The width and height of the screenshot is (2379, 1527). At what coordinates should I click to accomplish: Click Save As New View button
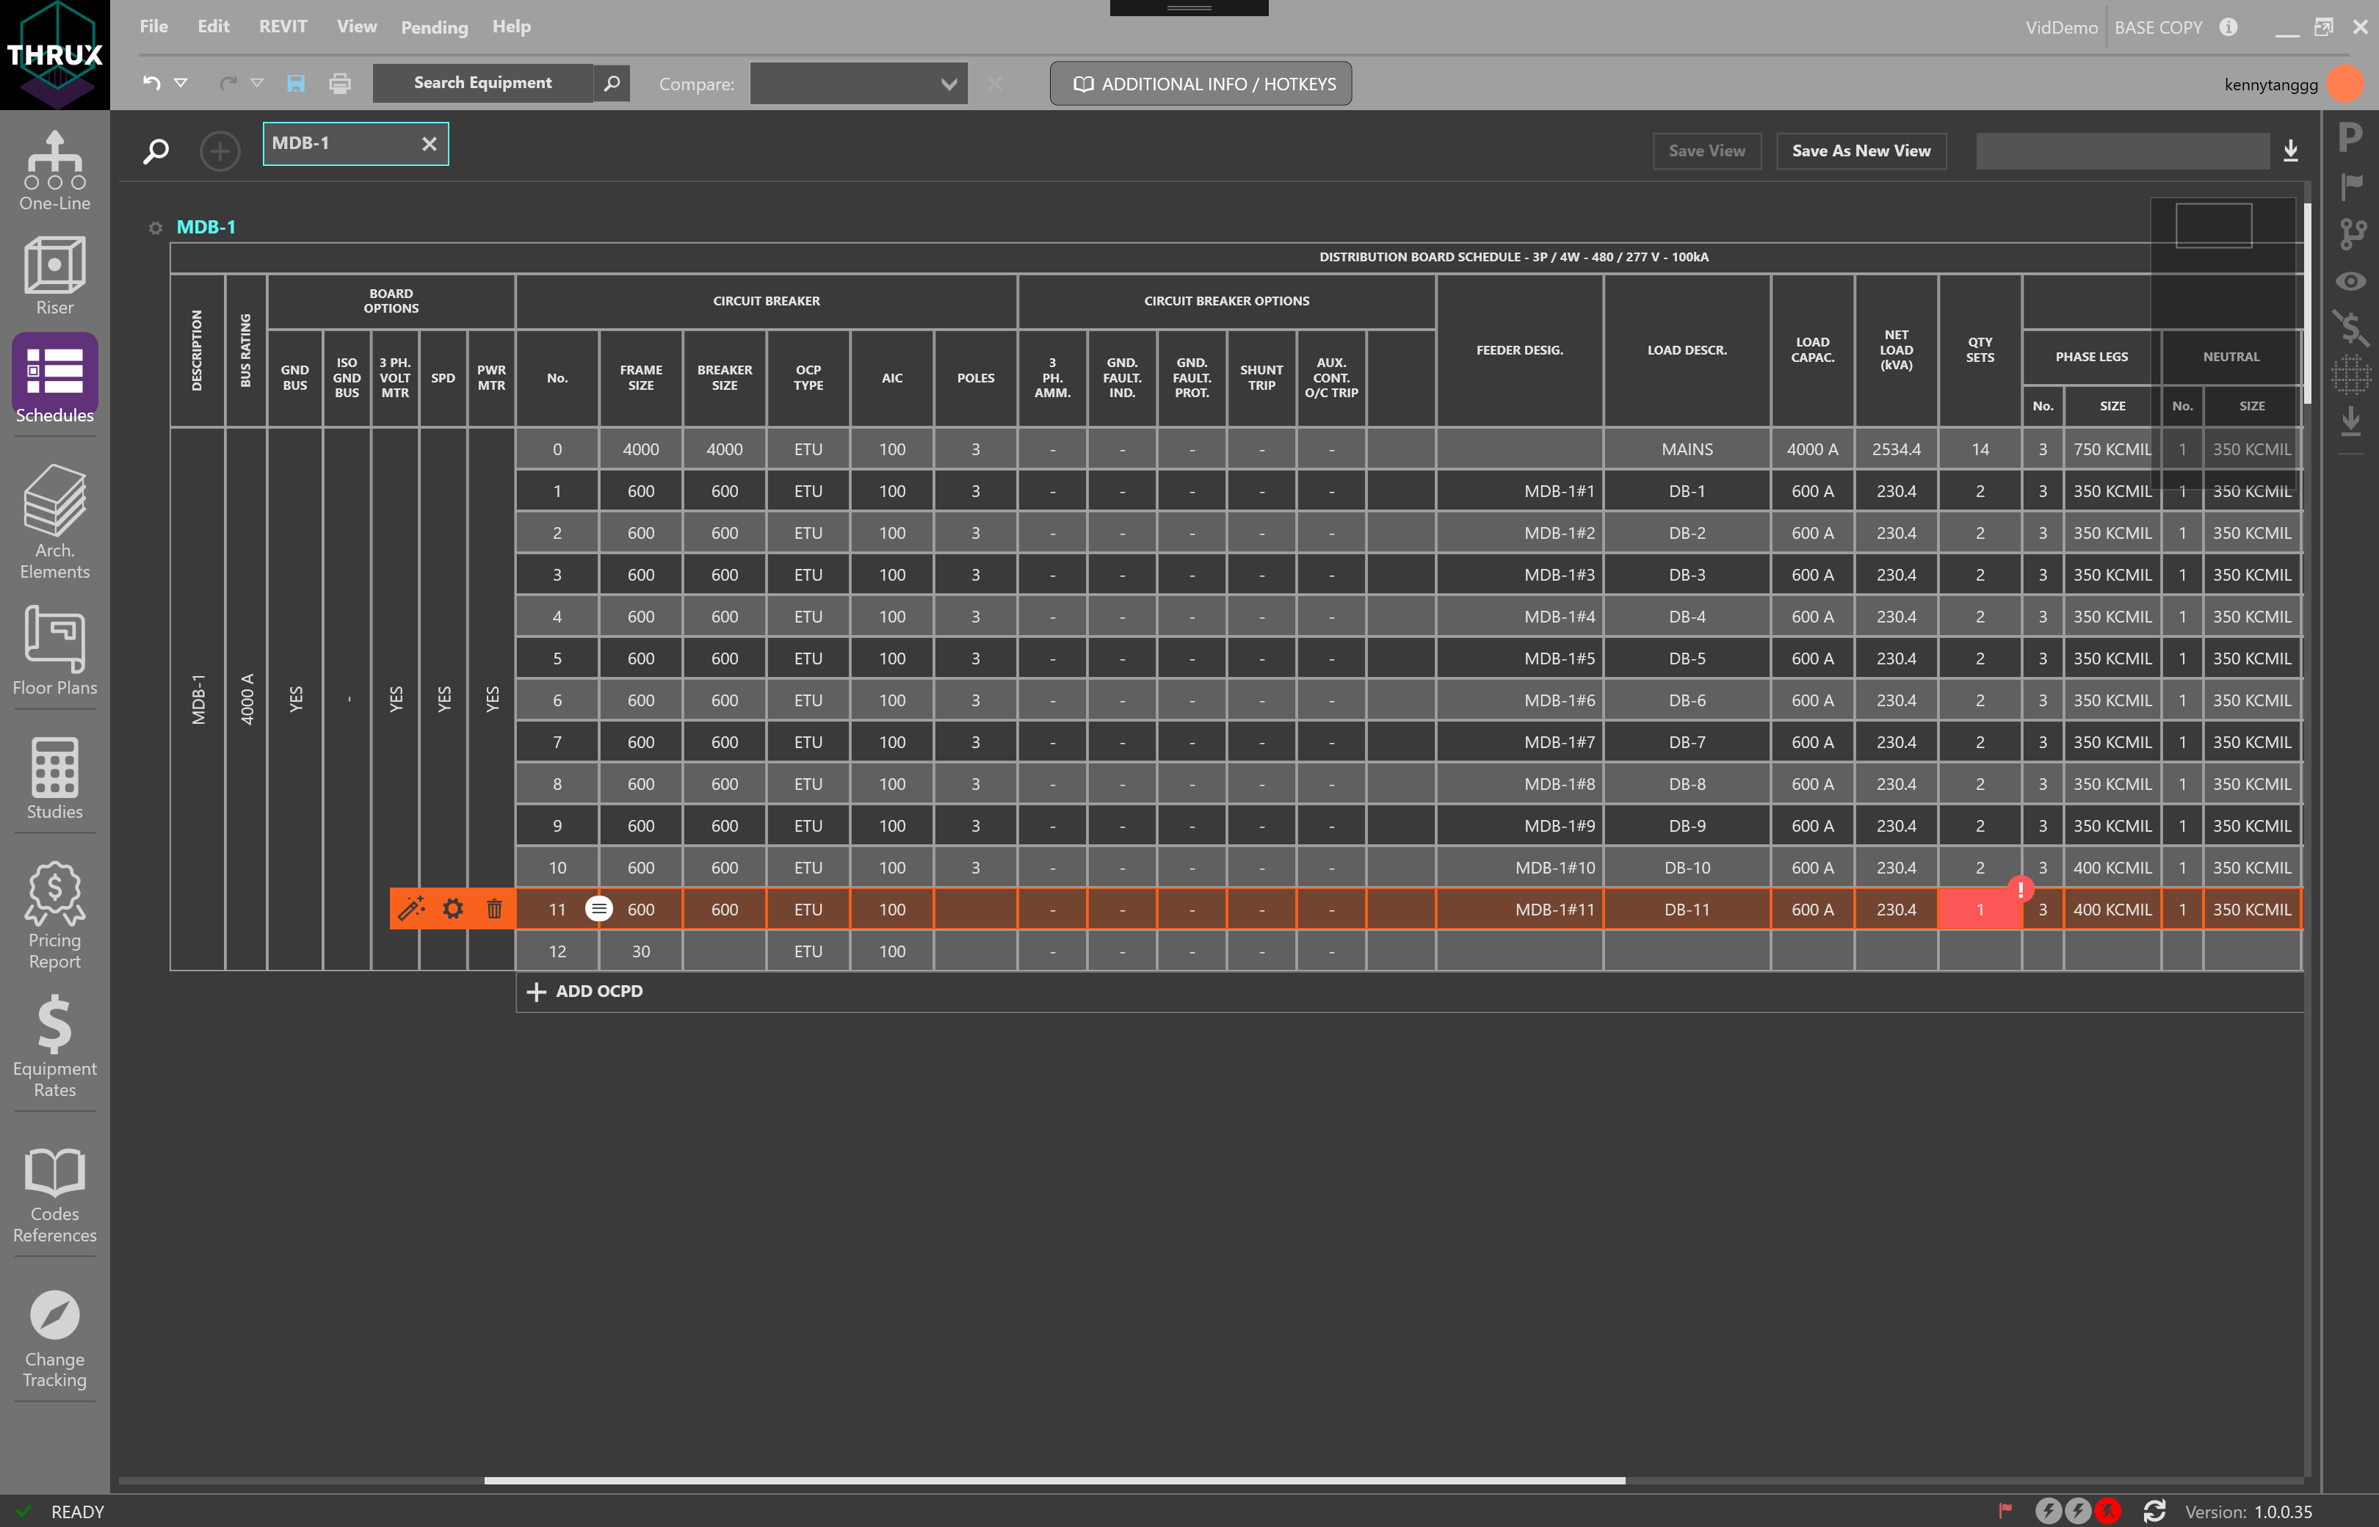1861,150
